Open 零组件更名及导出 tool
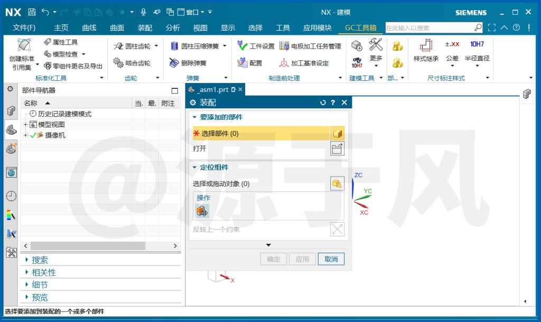This screenshot has width=541, height=322. click(x=73, y=66)
